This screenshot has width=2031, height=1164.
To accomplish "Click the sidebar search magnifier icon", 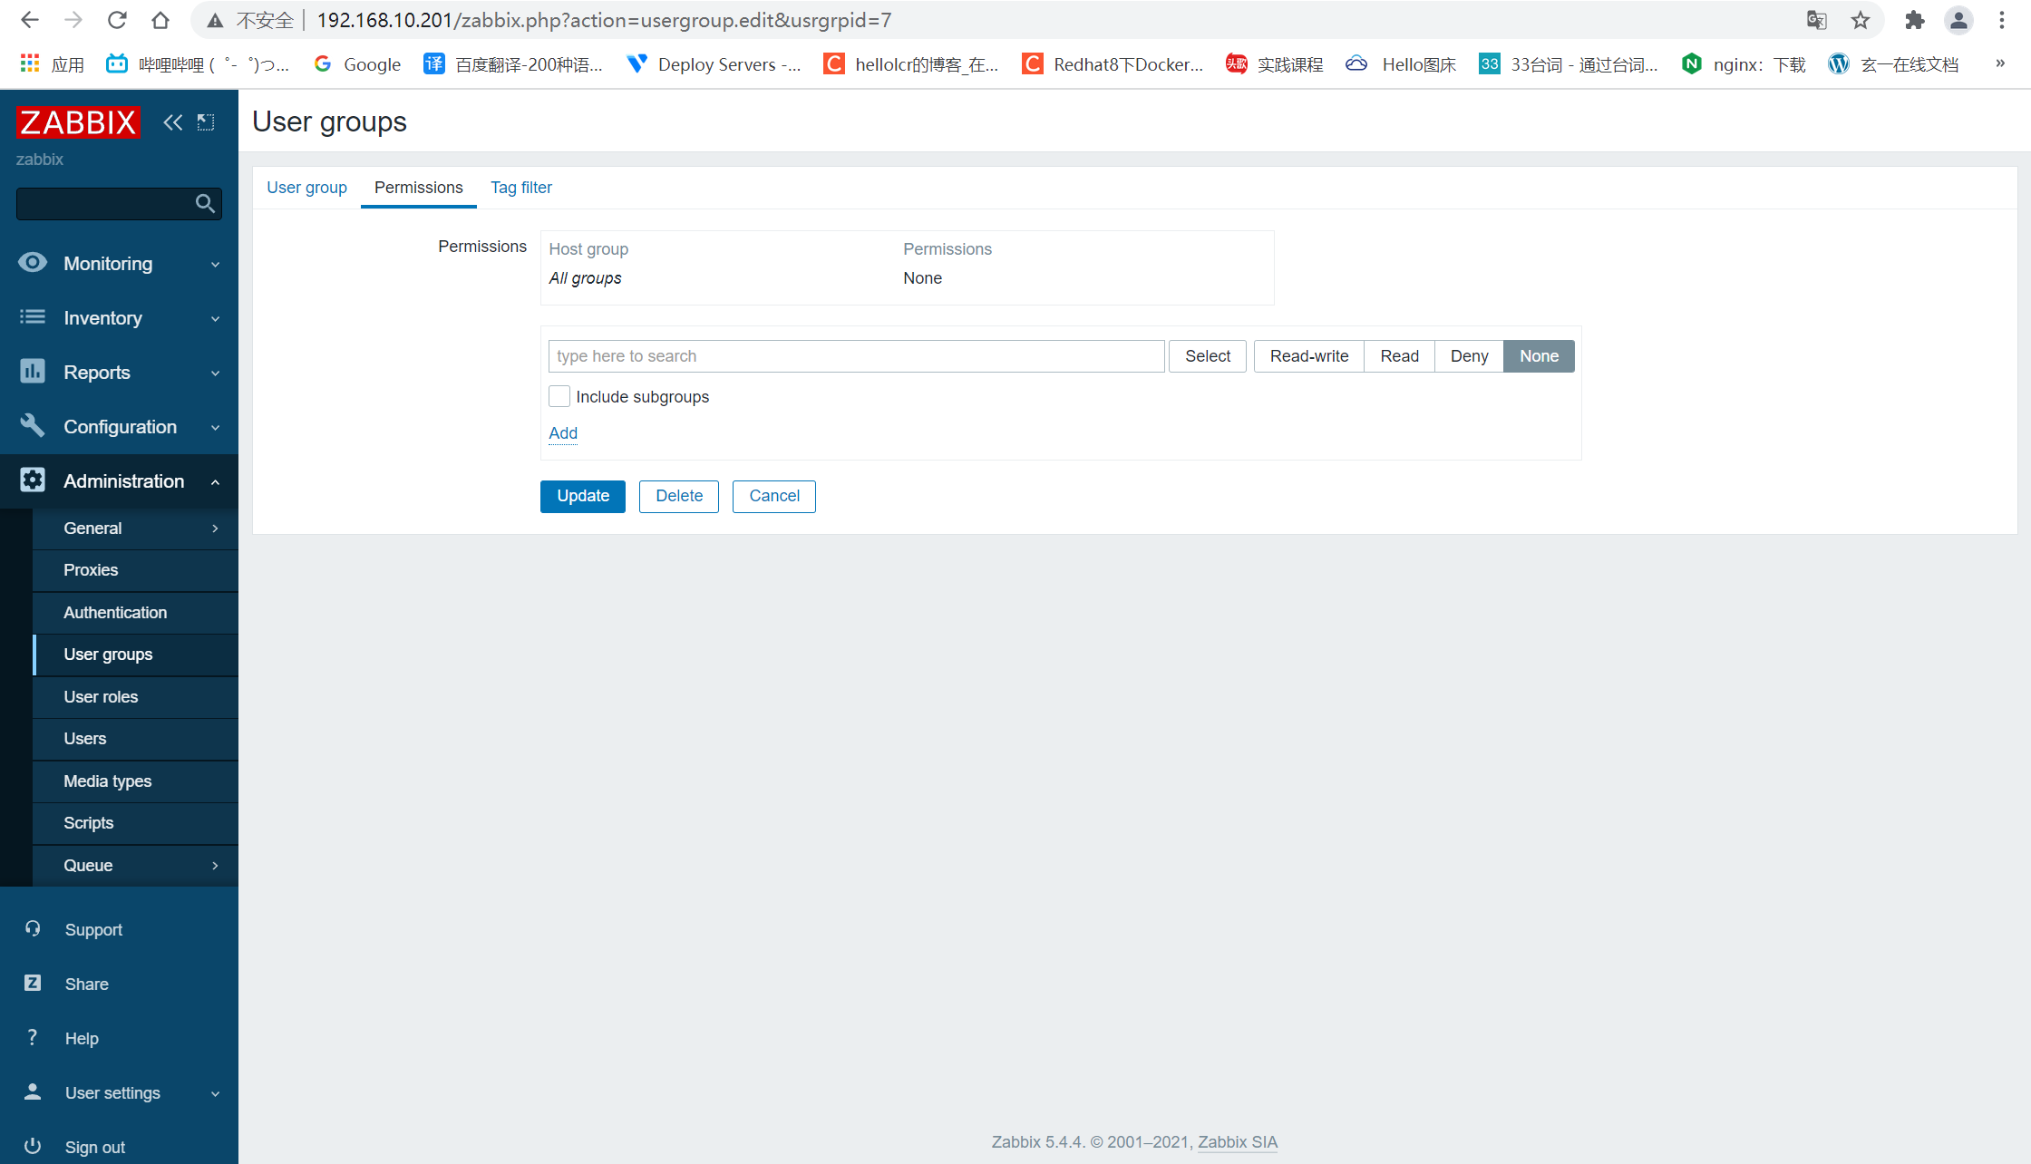I will (x=206, y=204).
